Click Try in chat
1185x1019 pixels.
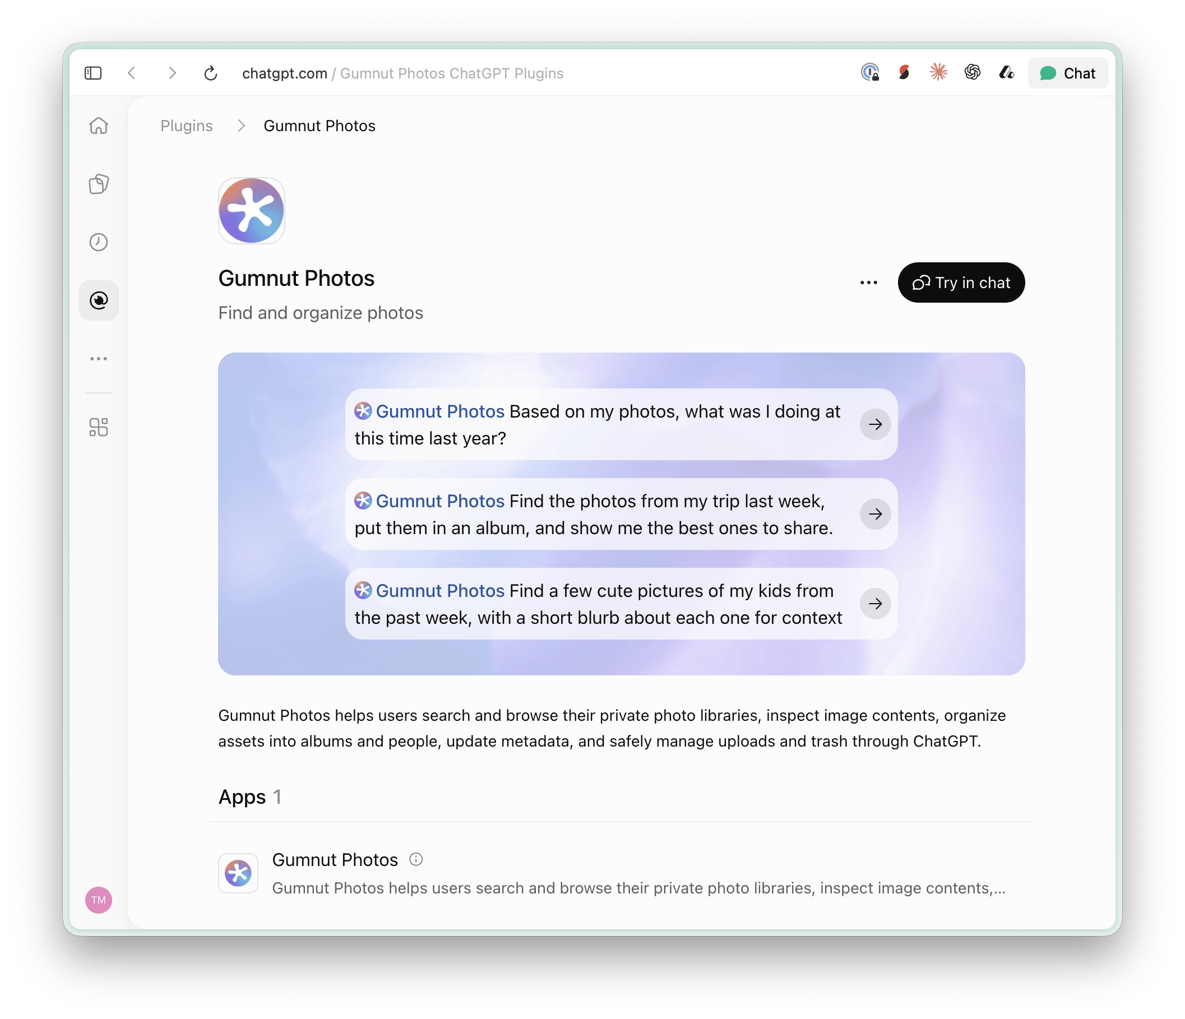pyautogui.click(x=961, y=282)
